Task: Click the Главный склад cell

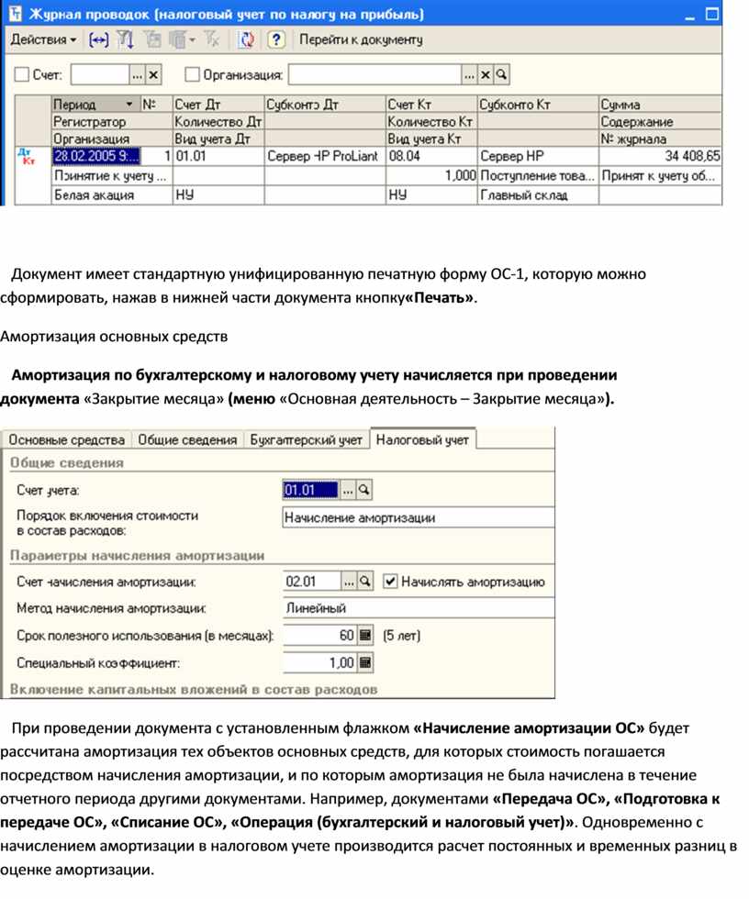Action: click(x=538, y=195)
